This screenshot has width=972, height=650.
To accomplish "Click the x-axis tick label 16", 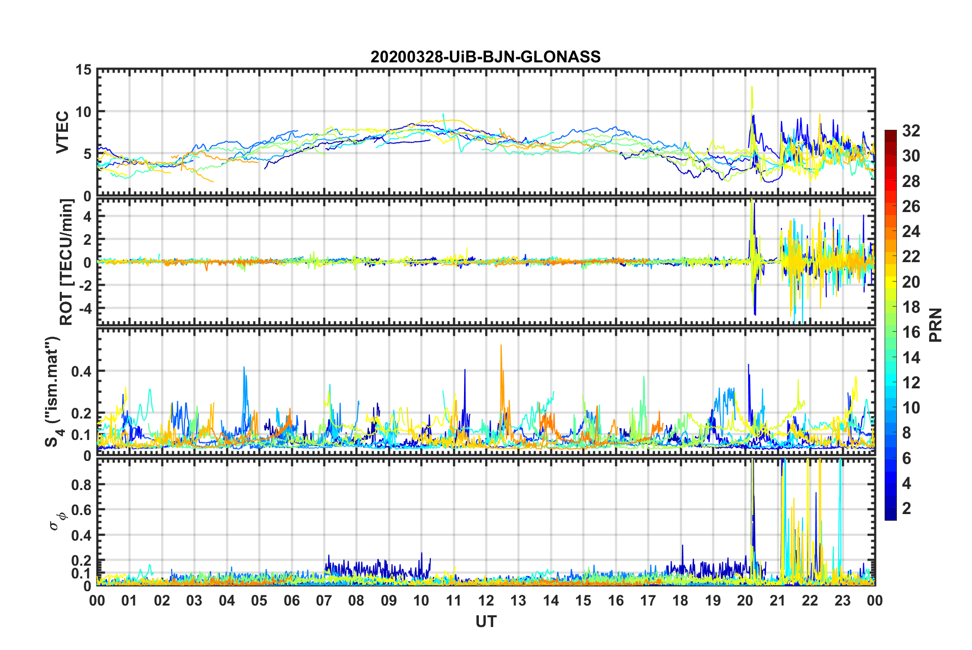I will [x=616, y=600].
